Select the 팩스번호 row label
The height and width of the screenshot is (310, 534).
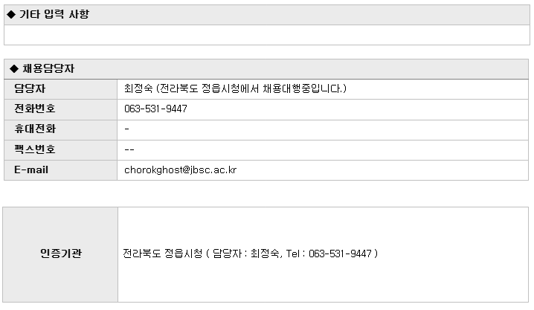point(34,149)
